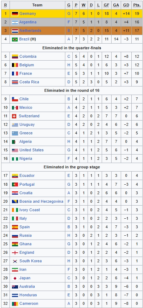The image size is (143, 308).
Task: Open the Australia team link
Action: click(x=27, y=286)
